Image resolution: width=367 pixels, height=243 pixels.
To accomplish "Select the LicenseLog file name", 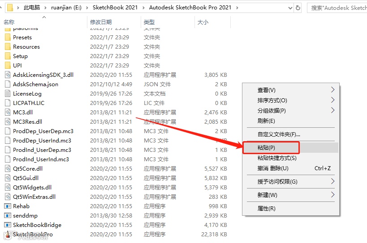I will (27, 93).
